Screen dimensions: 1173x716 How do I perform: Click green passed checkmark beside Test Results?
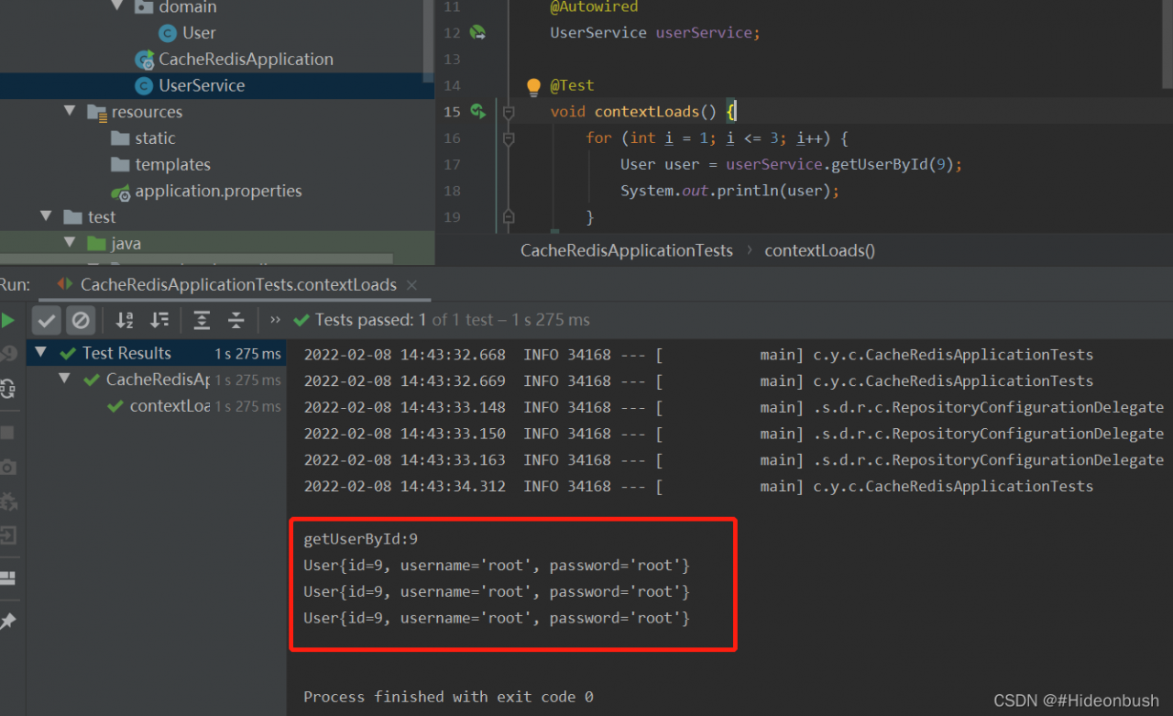pyautogui.click(x=68, y=354)
